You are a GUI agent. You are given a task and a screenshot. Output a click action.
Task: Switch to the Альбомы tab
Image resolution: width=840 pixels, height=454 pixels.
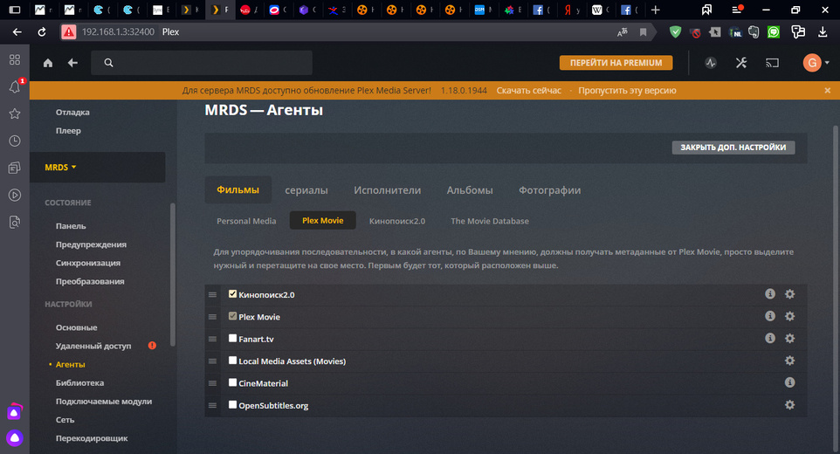pos(470,190)
